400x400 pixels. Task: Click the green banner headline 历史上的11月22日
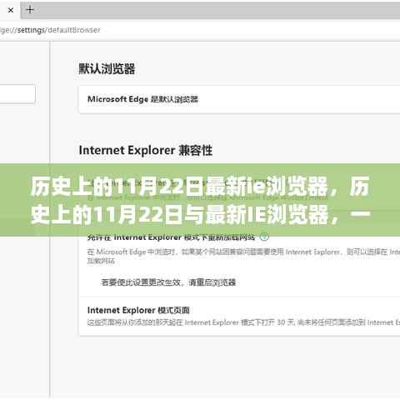point(200,200)
